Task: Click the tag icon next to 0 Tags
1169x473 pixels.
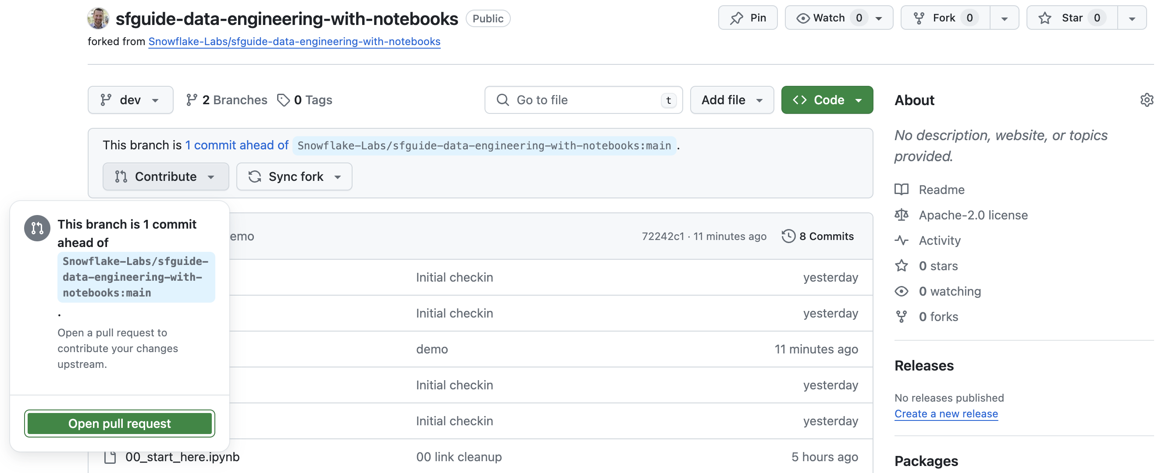Action: click(284, 100)
